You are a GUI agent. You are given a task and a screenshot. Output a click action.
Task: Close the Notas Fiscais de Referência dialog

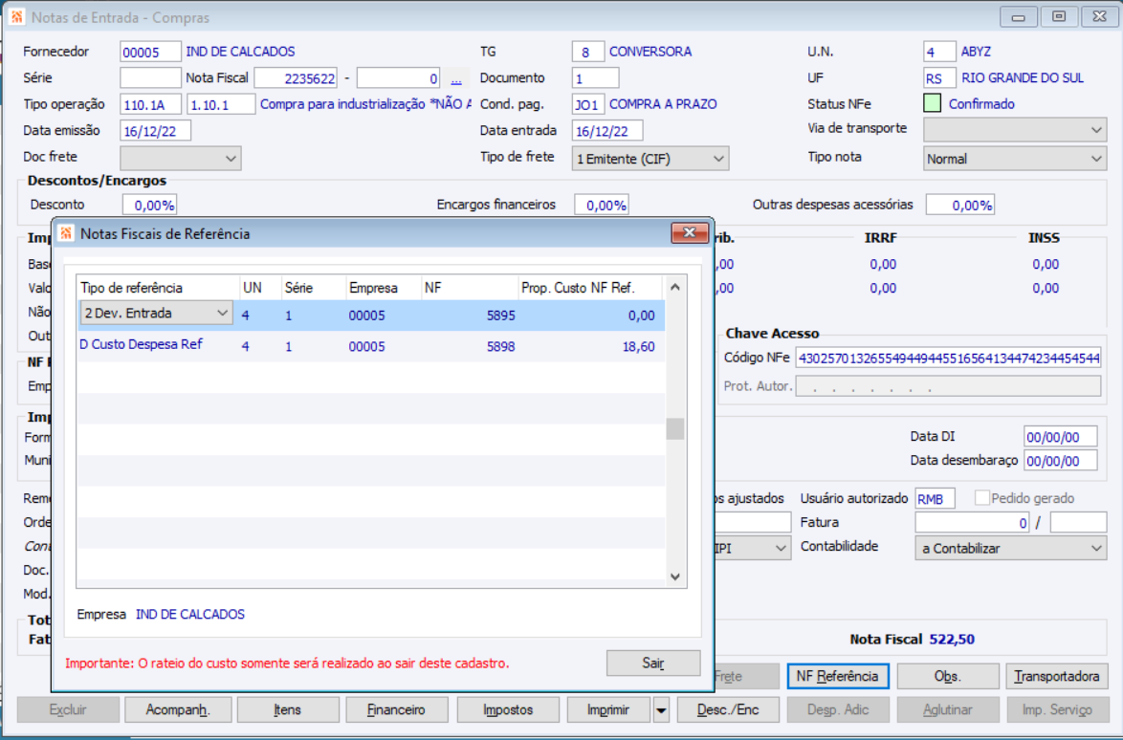[x=689, y=232]
